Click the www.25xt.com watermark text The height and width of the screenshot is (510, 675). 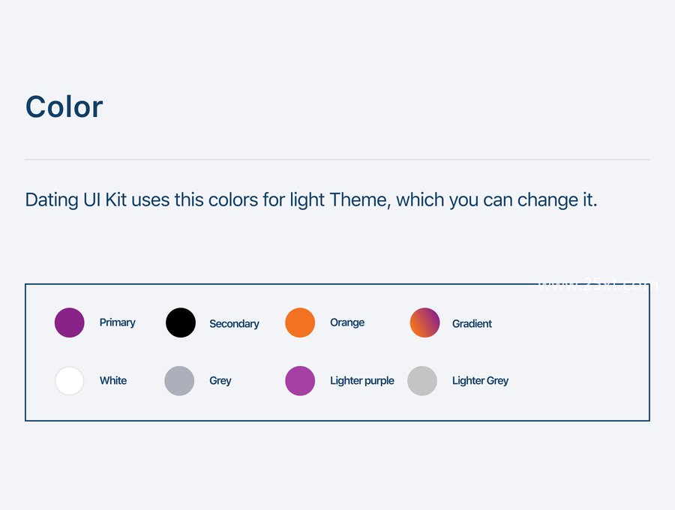point(598,284)
